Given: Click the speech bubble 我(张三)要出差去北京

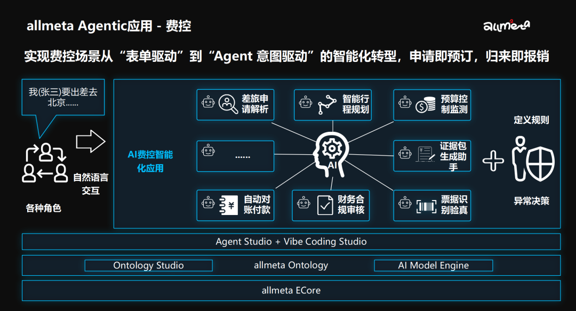Looking at the screenshot, I should [63, 97].
